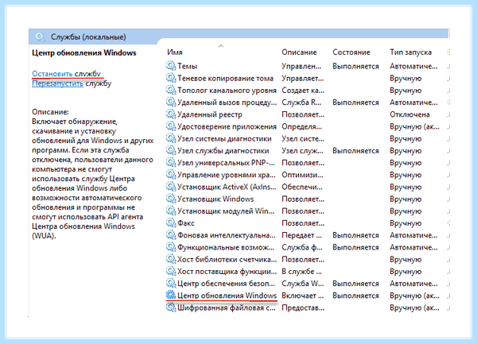Select the Удаленный реестр service

pyautogui.click(x=210, y=114)
